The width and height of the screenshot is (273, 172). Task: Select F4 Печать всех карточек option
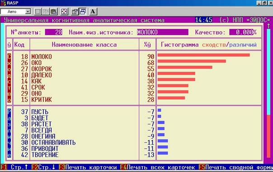coord(158,167)
